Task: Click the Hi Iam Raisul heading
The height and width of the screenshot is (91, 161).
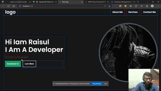Action: (27, 42)
